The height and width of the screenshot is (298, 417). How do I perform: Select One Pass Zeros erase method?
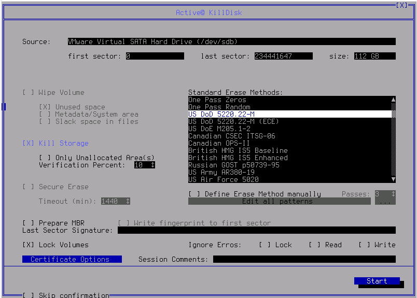click(x=290, y=100)
